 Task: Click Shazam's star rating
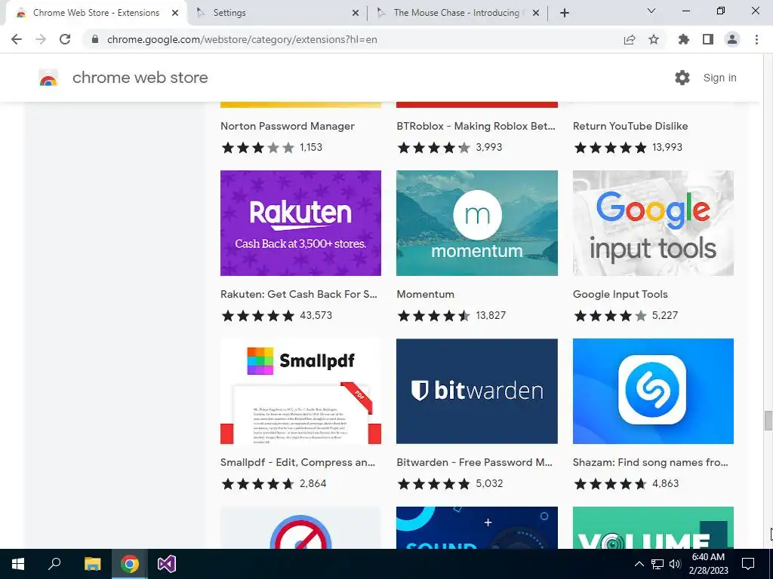tap(610, 483)
